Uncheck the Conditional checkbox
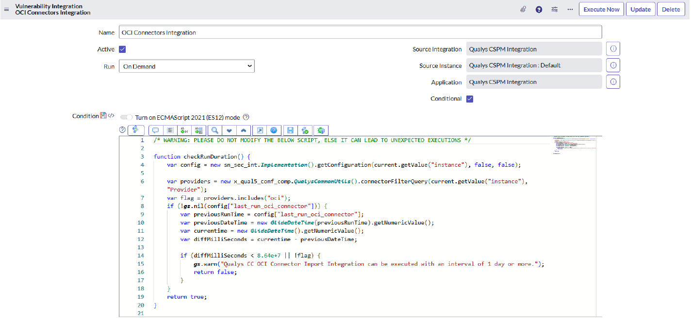The image size is (691, 320). pos(469,99)
